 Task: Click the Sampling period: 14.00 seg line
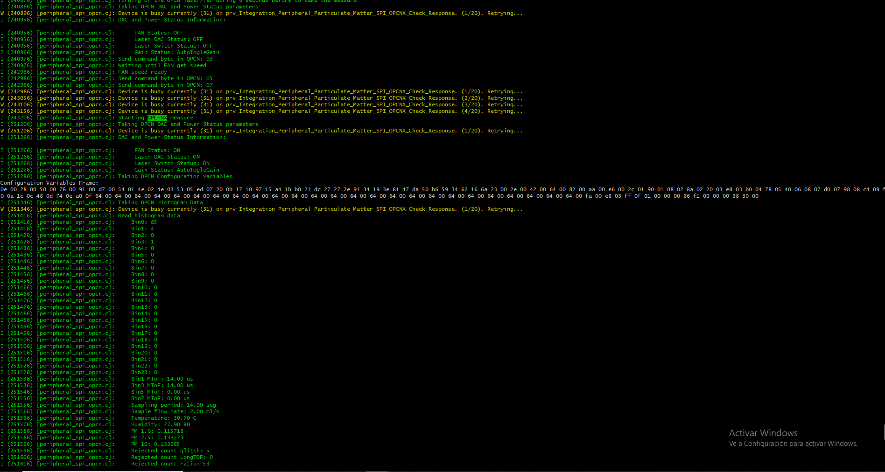pos(174,405)
